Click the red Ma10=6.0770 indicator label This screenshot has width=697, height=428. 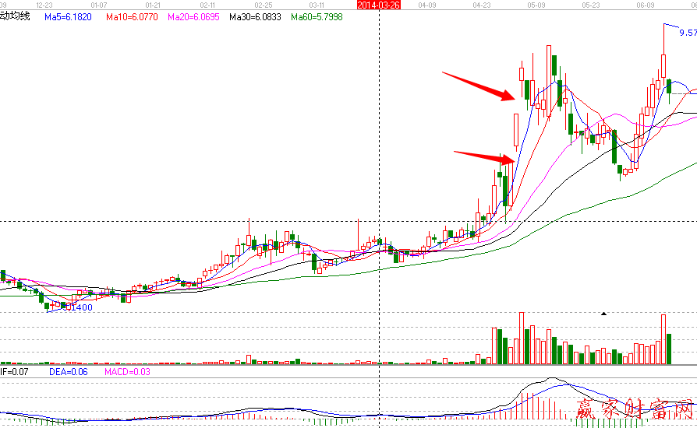tap(131, 16)
